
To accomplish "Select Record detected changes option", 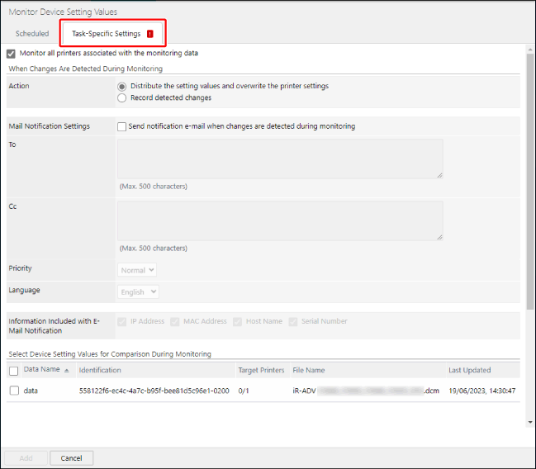I will 122,97.
